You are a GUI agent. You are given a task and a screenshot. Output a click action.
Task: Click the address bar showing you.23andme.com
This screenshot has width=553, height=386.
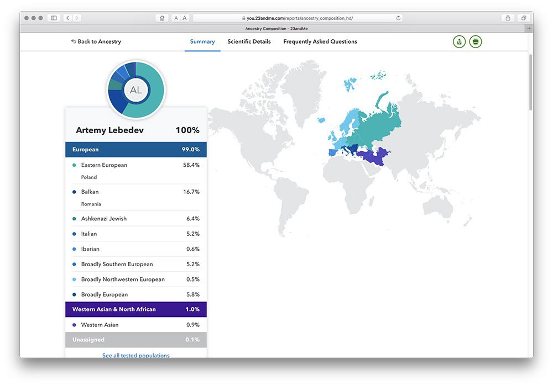[298, 18]
